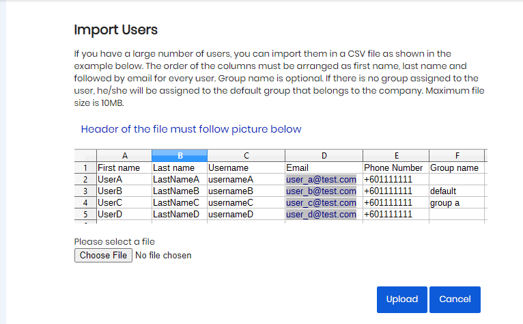Viewport: 523px width, 324px height.
Task: Click the Choose File button
Action: click(103, 255)
